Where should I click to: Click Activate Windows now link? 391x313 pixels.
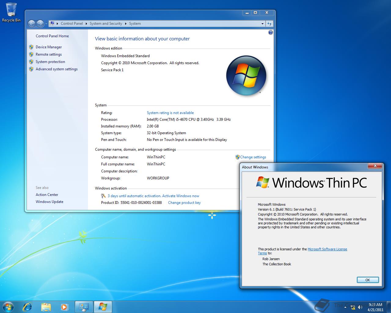point(181,196)
